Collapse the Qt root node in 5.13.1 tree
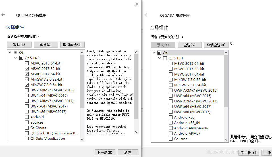The height and width of the screenshot is (157, 272). [x=154, y=53]
